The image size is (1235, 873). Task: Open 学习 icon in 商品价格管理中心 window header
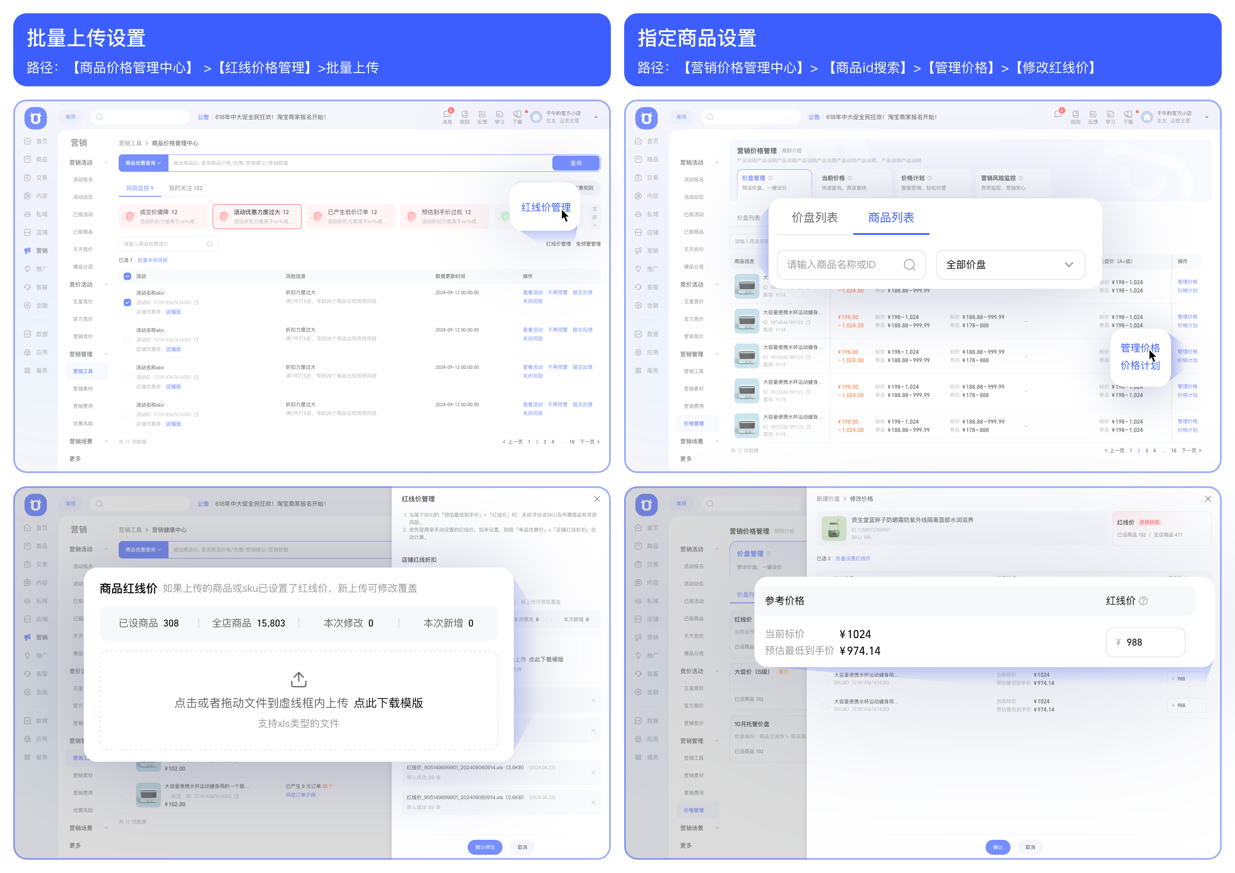pyautogui.click(x=500, y=117)
